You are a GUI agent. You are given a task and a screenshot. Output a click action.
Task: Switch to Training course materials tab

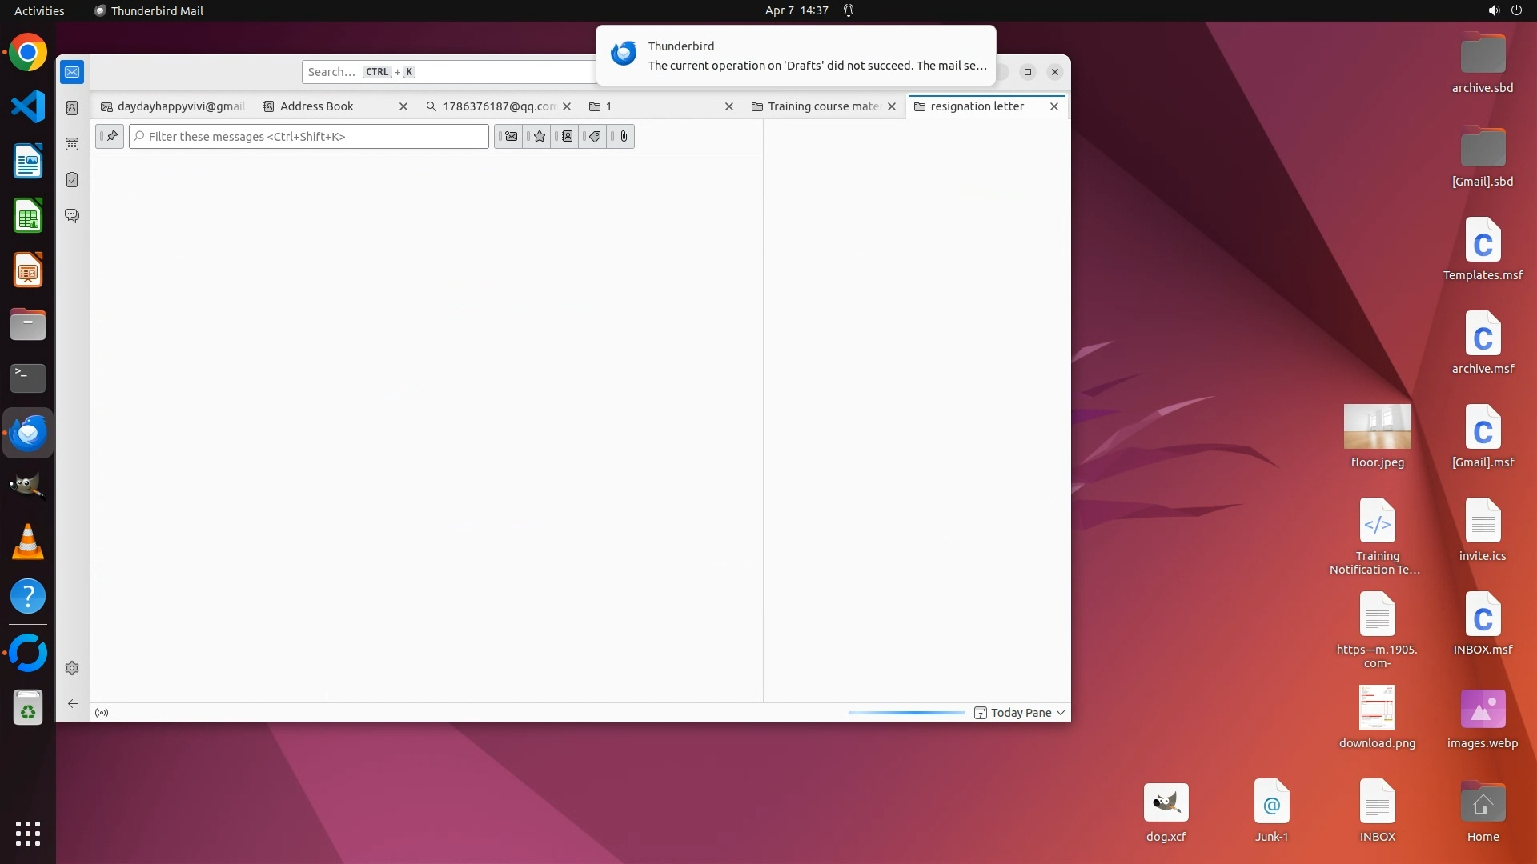point(823,106)
